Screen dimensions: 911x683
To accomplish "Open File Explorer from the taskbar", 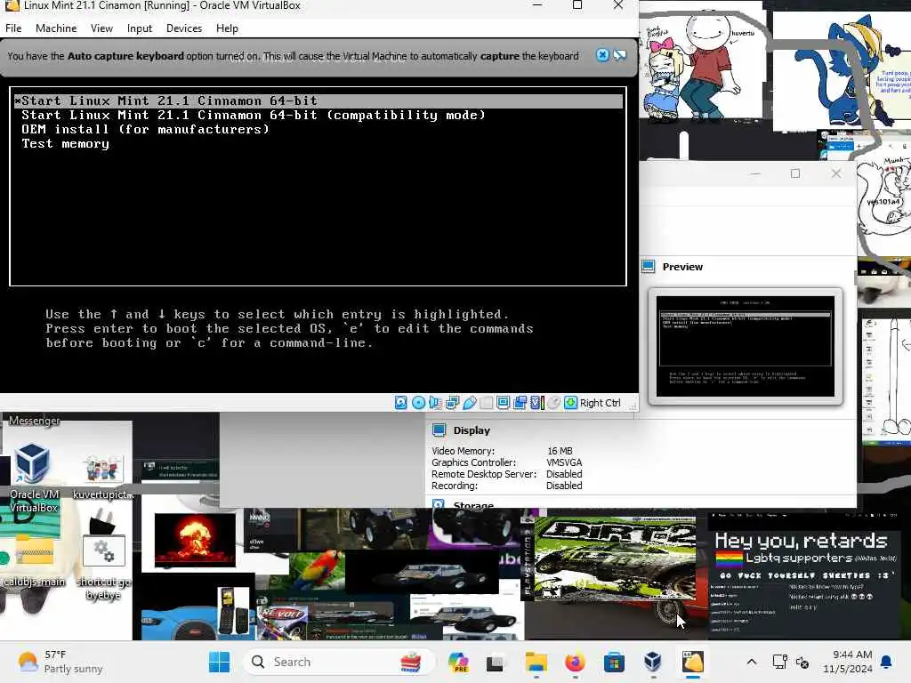I will click(x=536, y=662).
